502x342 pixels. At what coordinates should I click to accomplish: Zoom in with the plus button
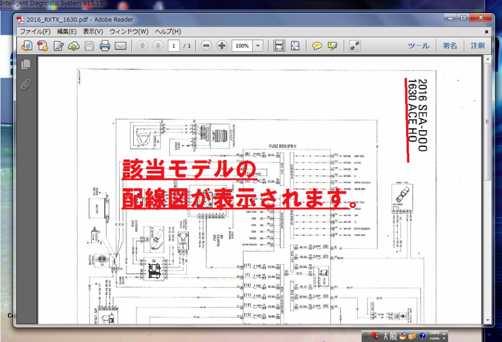(222, 46)
